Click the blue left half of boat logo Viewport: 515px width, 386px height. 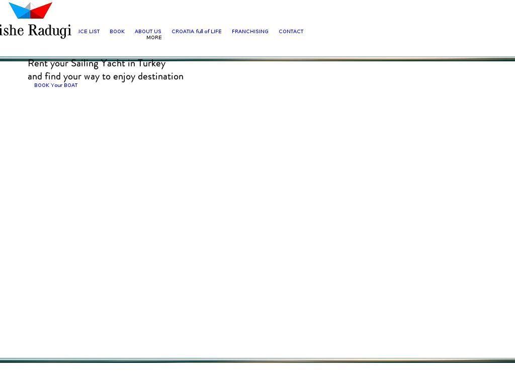pos(20,11)
